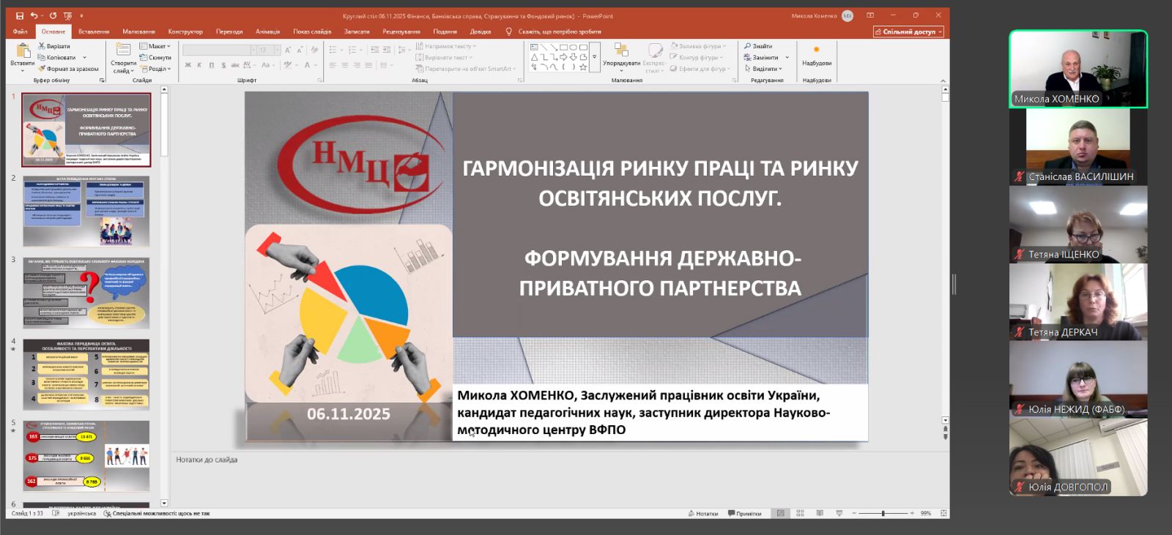Click the Save icon in quick access toolbar

click(x=20, y=15)
